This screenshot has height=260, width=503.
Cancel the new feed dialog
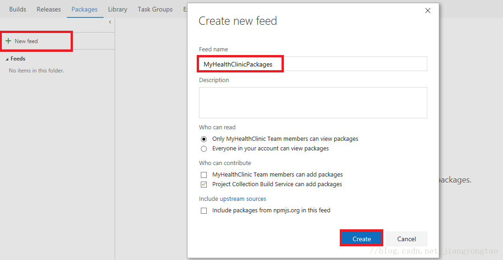(406, 239)
